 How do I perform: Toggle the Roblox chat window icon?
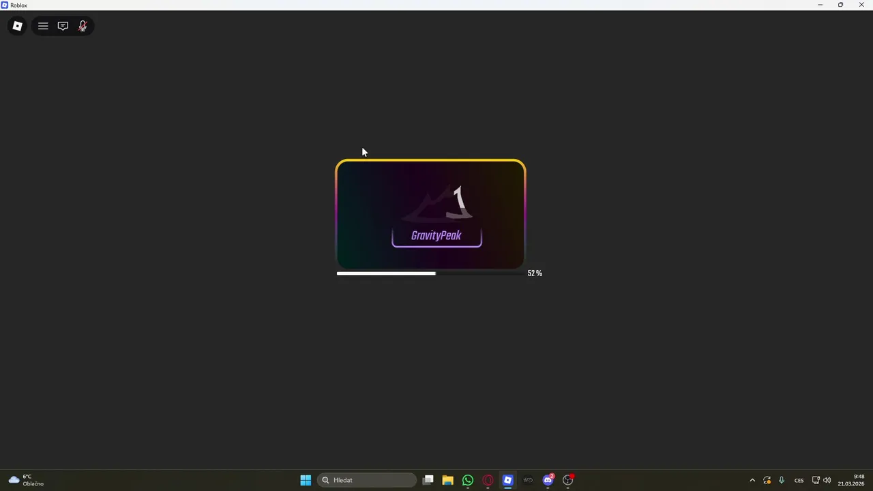pyautogui.click(x=63, y=26)
